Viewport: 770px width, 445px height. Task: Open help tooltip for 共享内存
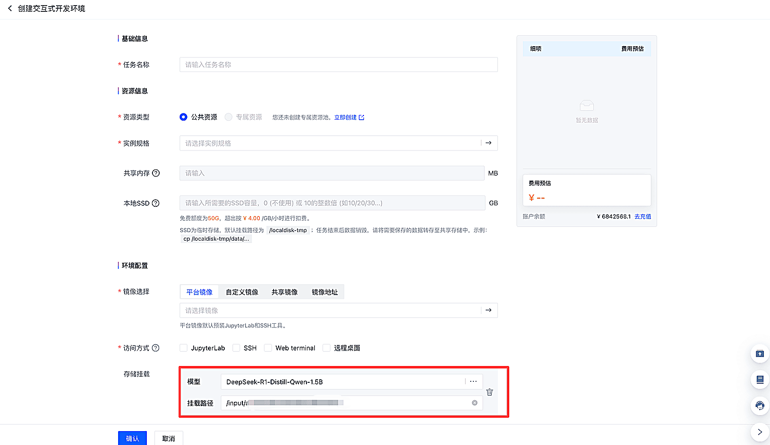pos(156,173)
